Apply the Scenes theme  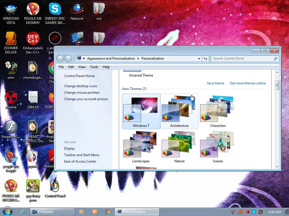point(218,147)
